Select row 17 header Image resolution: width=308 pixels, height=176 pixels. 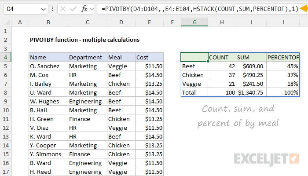coord(5,172)
